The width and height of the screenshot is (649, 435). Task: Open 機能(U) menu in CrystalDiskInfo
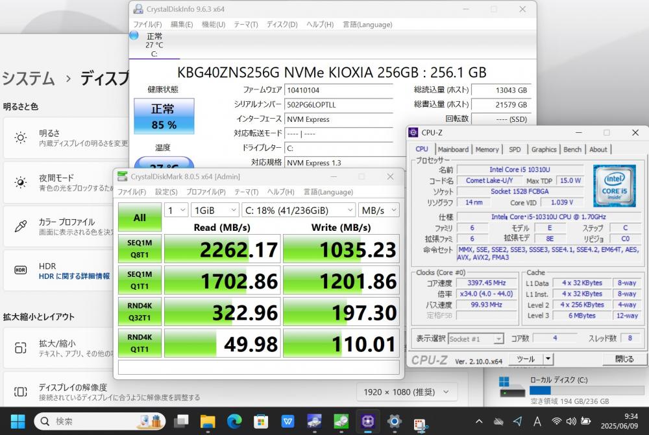[213, 25]
